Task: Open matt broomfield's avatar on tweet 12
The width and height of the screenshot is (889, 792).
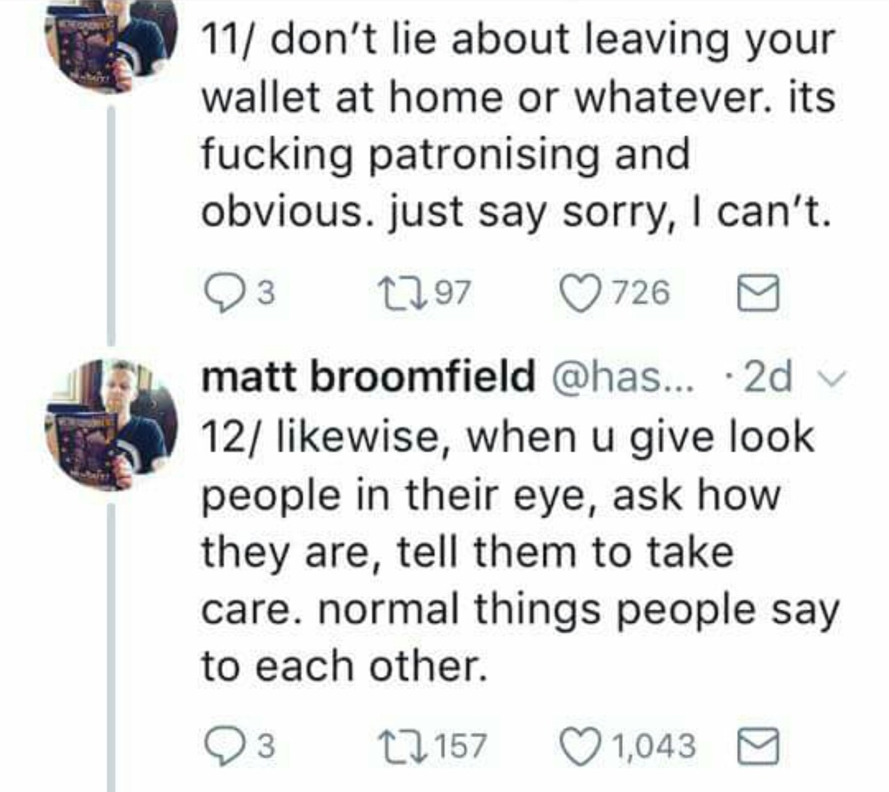Action: pos(111,424)
